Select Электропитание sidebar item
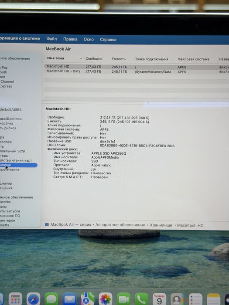Screen dimensions: 229x305 pyautogui.click(x=10, y=169)
